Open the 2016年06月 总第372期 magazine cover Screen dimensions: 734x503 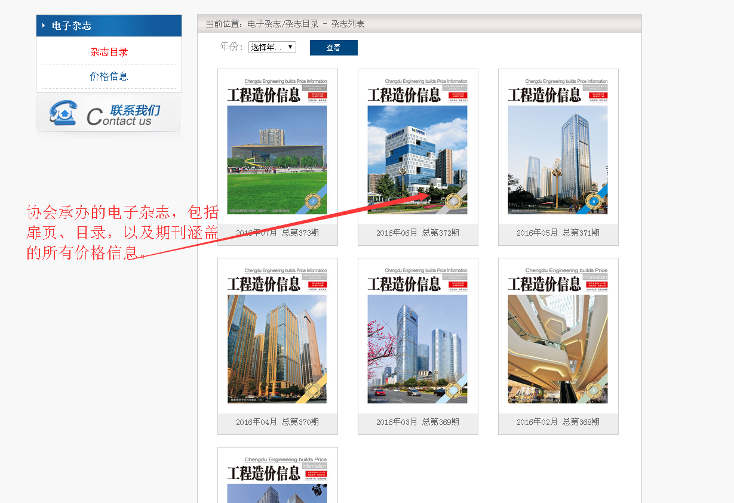417,147
